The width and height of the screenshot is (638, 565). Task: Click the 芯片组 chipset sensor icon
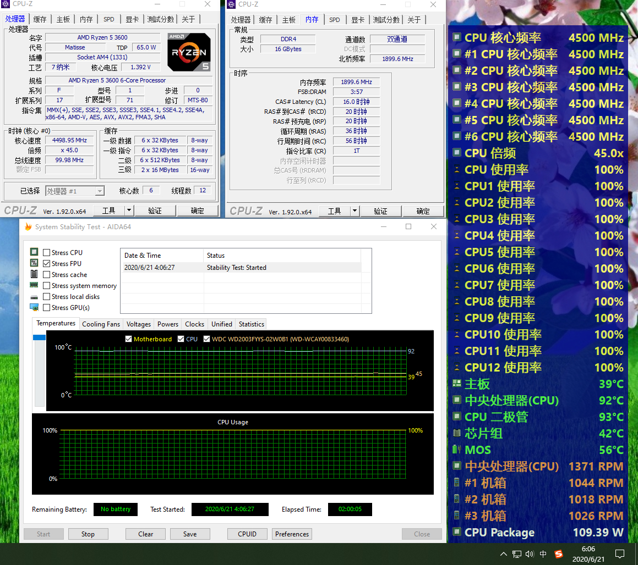[x=457, y=433]
